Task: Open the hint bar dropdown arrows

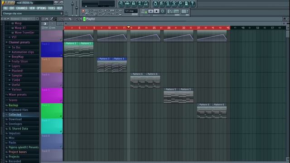Action: click(62, 13)
